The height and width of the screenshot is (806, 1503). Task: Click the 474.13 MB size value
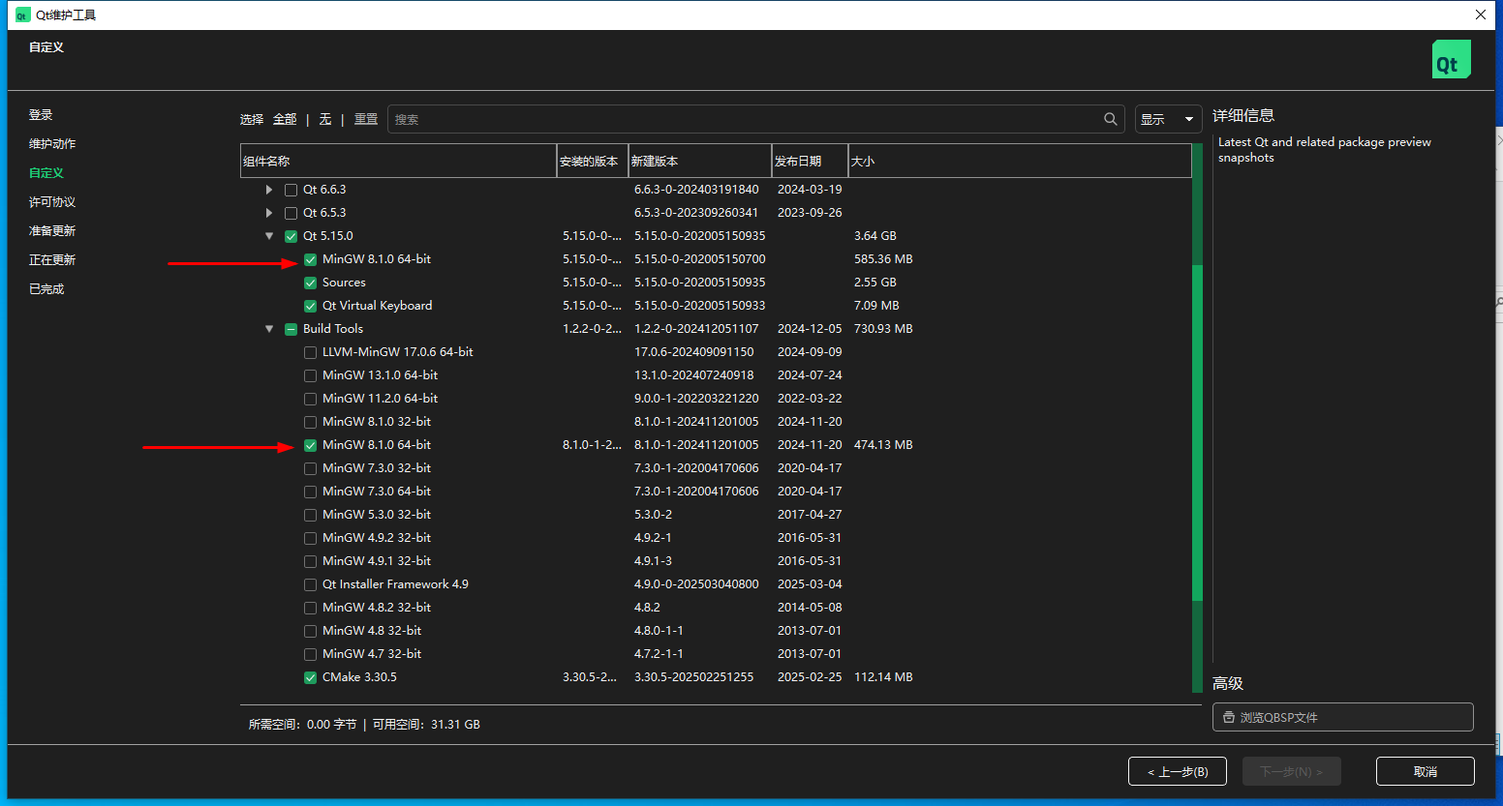click(883, 445)
